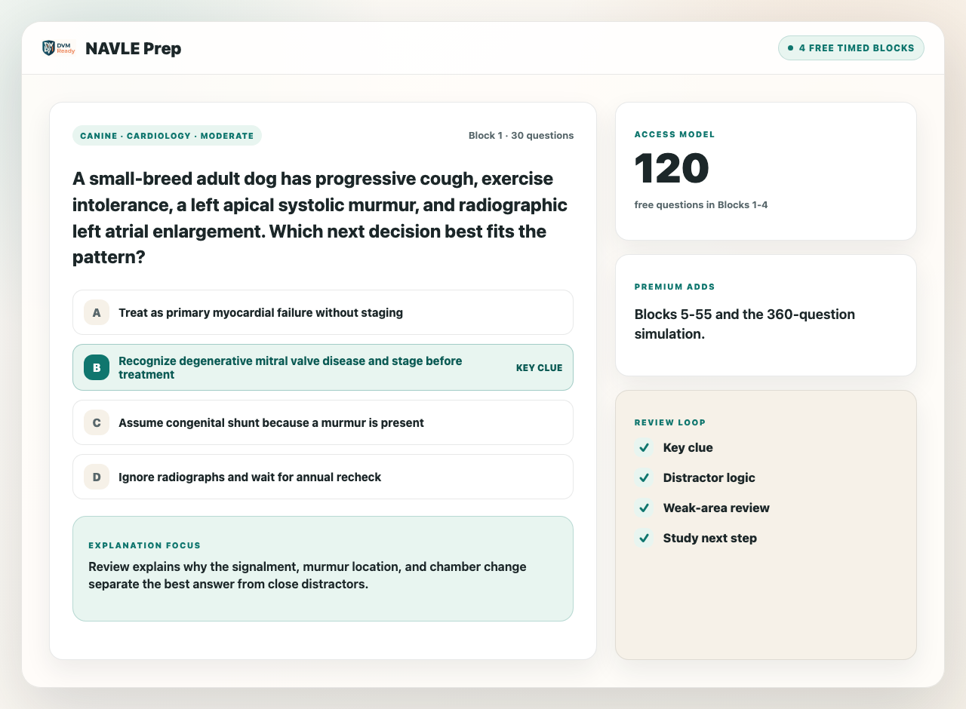Click the Premium Adds heading
The width and height of the screenshot is (966, 709).
point(675,287)
